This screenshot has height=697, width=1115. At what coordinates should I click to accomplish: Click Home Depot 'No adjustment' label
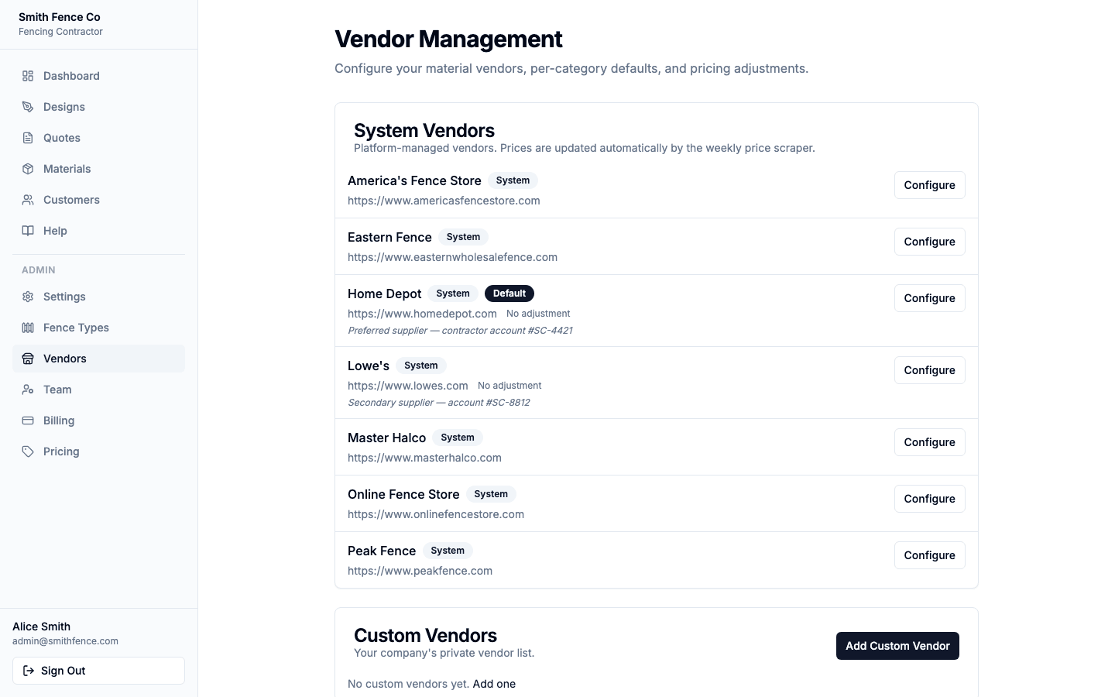tap(538, 314)
